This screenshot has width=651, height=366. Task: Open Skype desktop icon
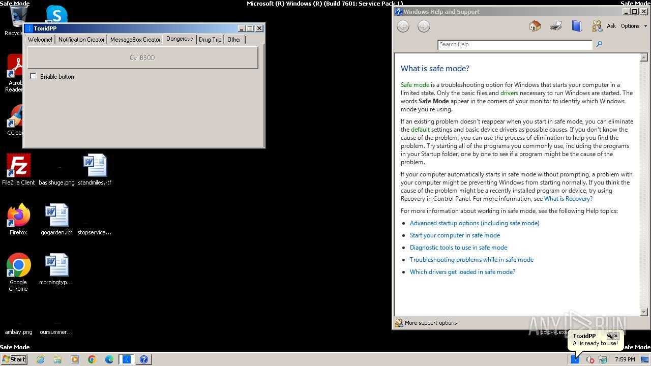tap(56, 14)
